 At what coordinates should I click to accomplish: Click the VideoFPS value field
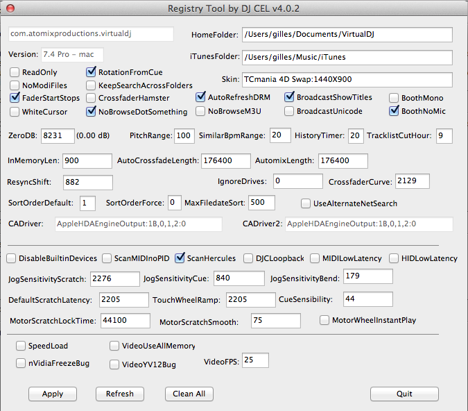[255, 360]
